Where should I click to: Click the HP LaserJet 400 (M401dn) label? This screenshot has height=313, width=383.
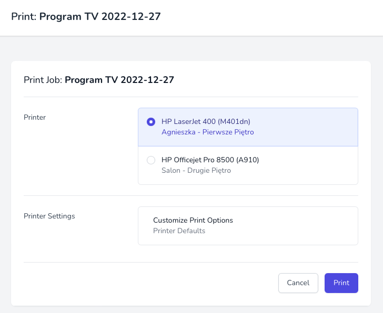pos(206,121)
